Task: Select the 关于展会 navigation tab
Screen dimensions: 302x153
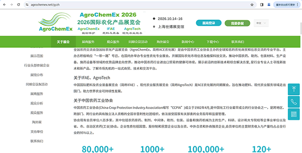Action: pos(63,41)
